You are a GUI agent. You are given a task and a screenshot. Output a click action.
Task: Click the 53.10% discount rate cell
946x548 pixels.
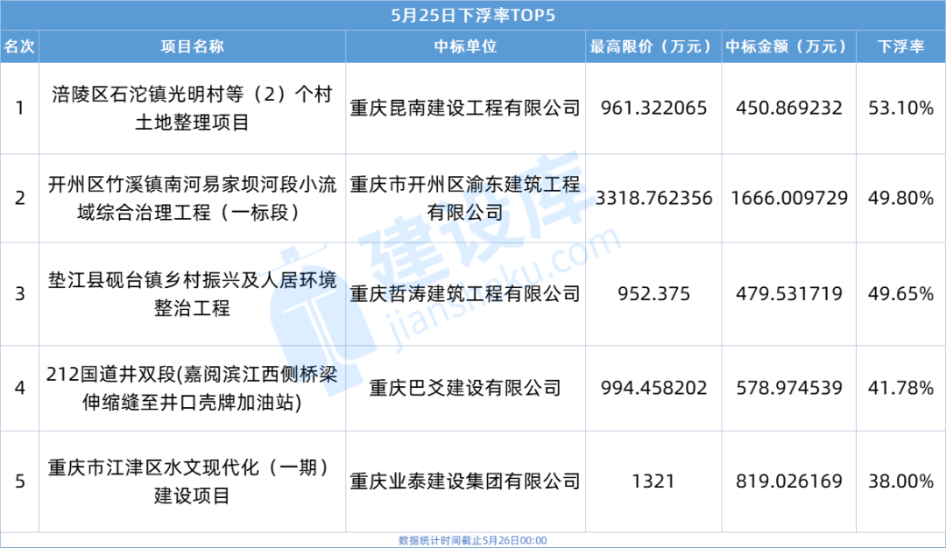pos(901,109)
